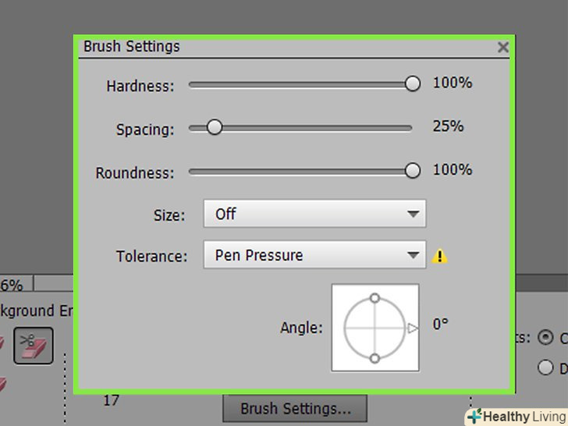Click the Brush Settings panel title
The width and height of the screenshot is (568, 426).
tap(132, 47)
